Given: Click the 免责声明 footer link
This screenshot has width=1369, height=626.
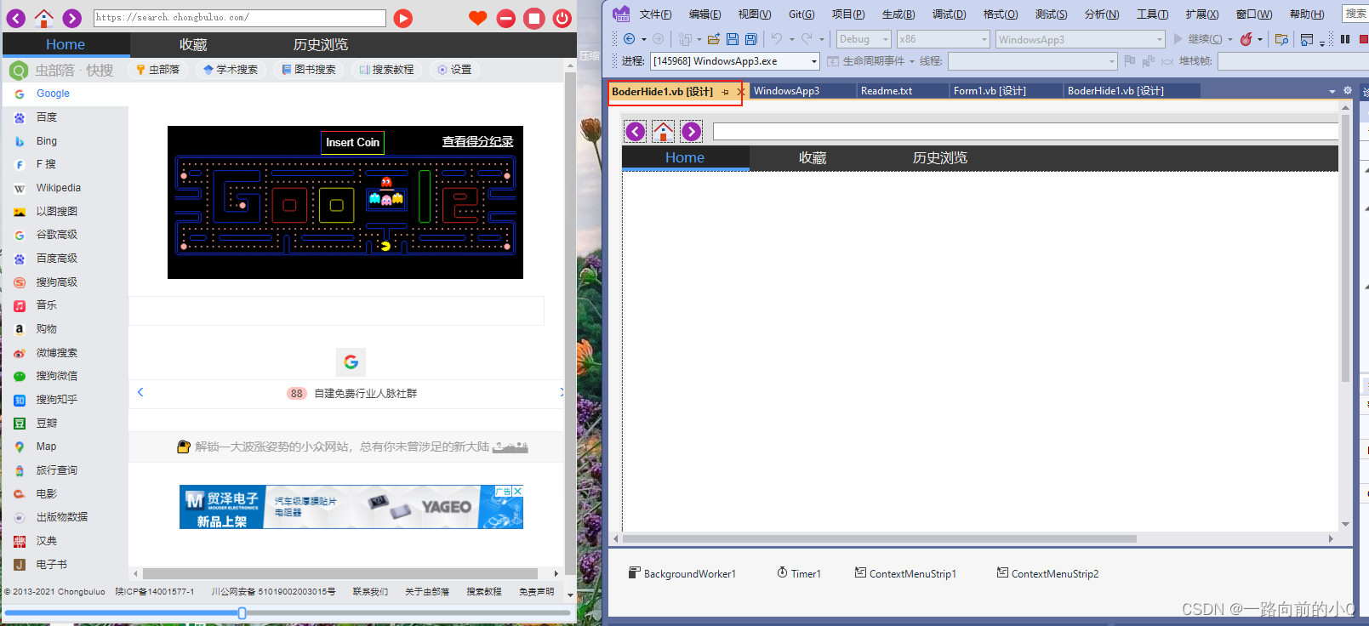Looking at the screenshot, I should 536,592.
